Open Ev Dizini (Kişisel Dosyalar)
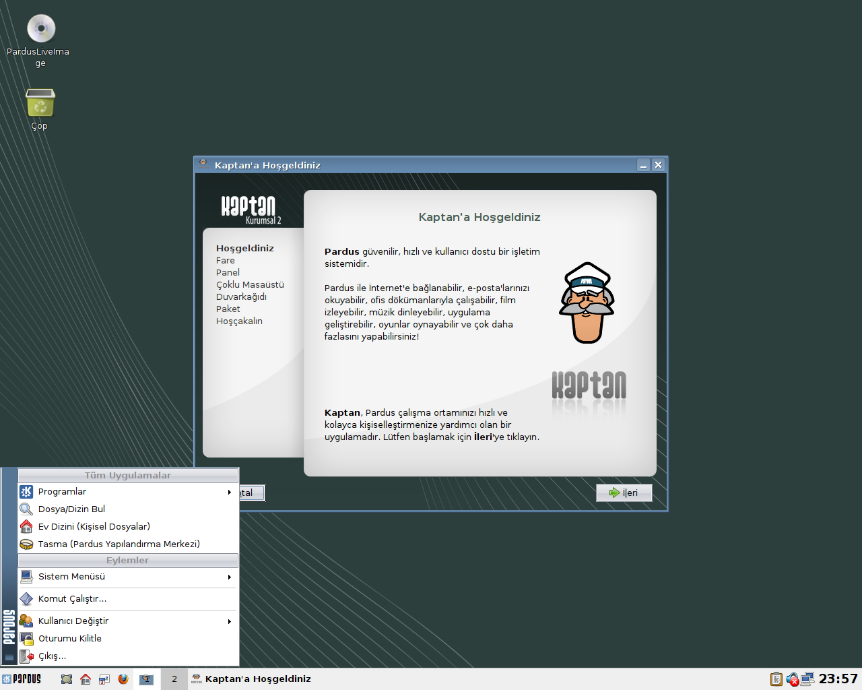 tap(128, 527)
